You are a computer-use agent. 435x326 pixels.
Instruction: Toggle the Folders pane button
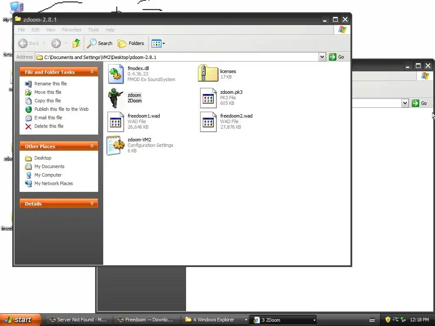pos(131,43)
